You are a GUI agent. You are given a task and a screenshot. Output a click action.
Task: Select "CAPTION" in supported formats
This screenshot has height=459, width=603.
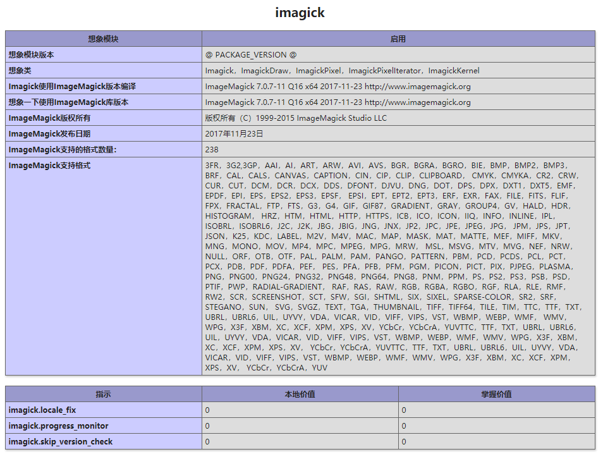[x=331, y=175]
